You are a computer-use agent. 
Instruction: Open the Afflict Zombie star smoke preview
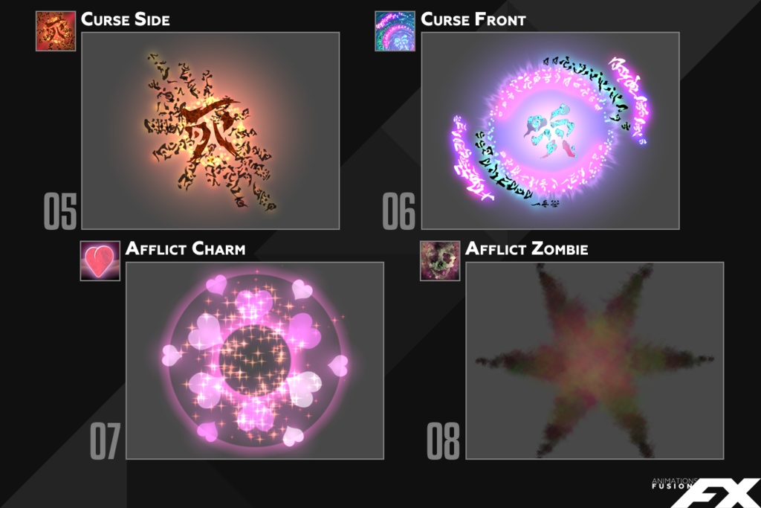pos(595,360)
